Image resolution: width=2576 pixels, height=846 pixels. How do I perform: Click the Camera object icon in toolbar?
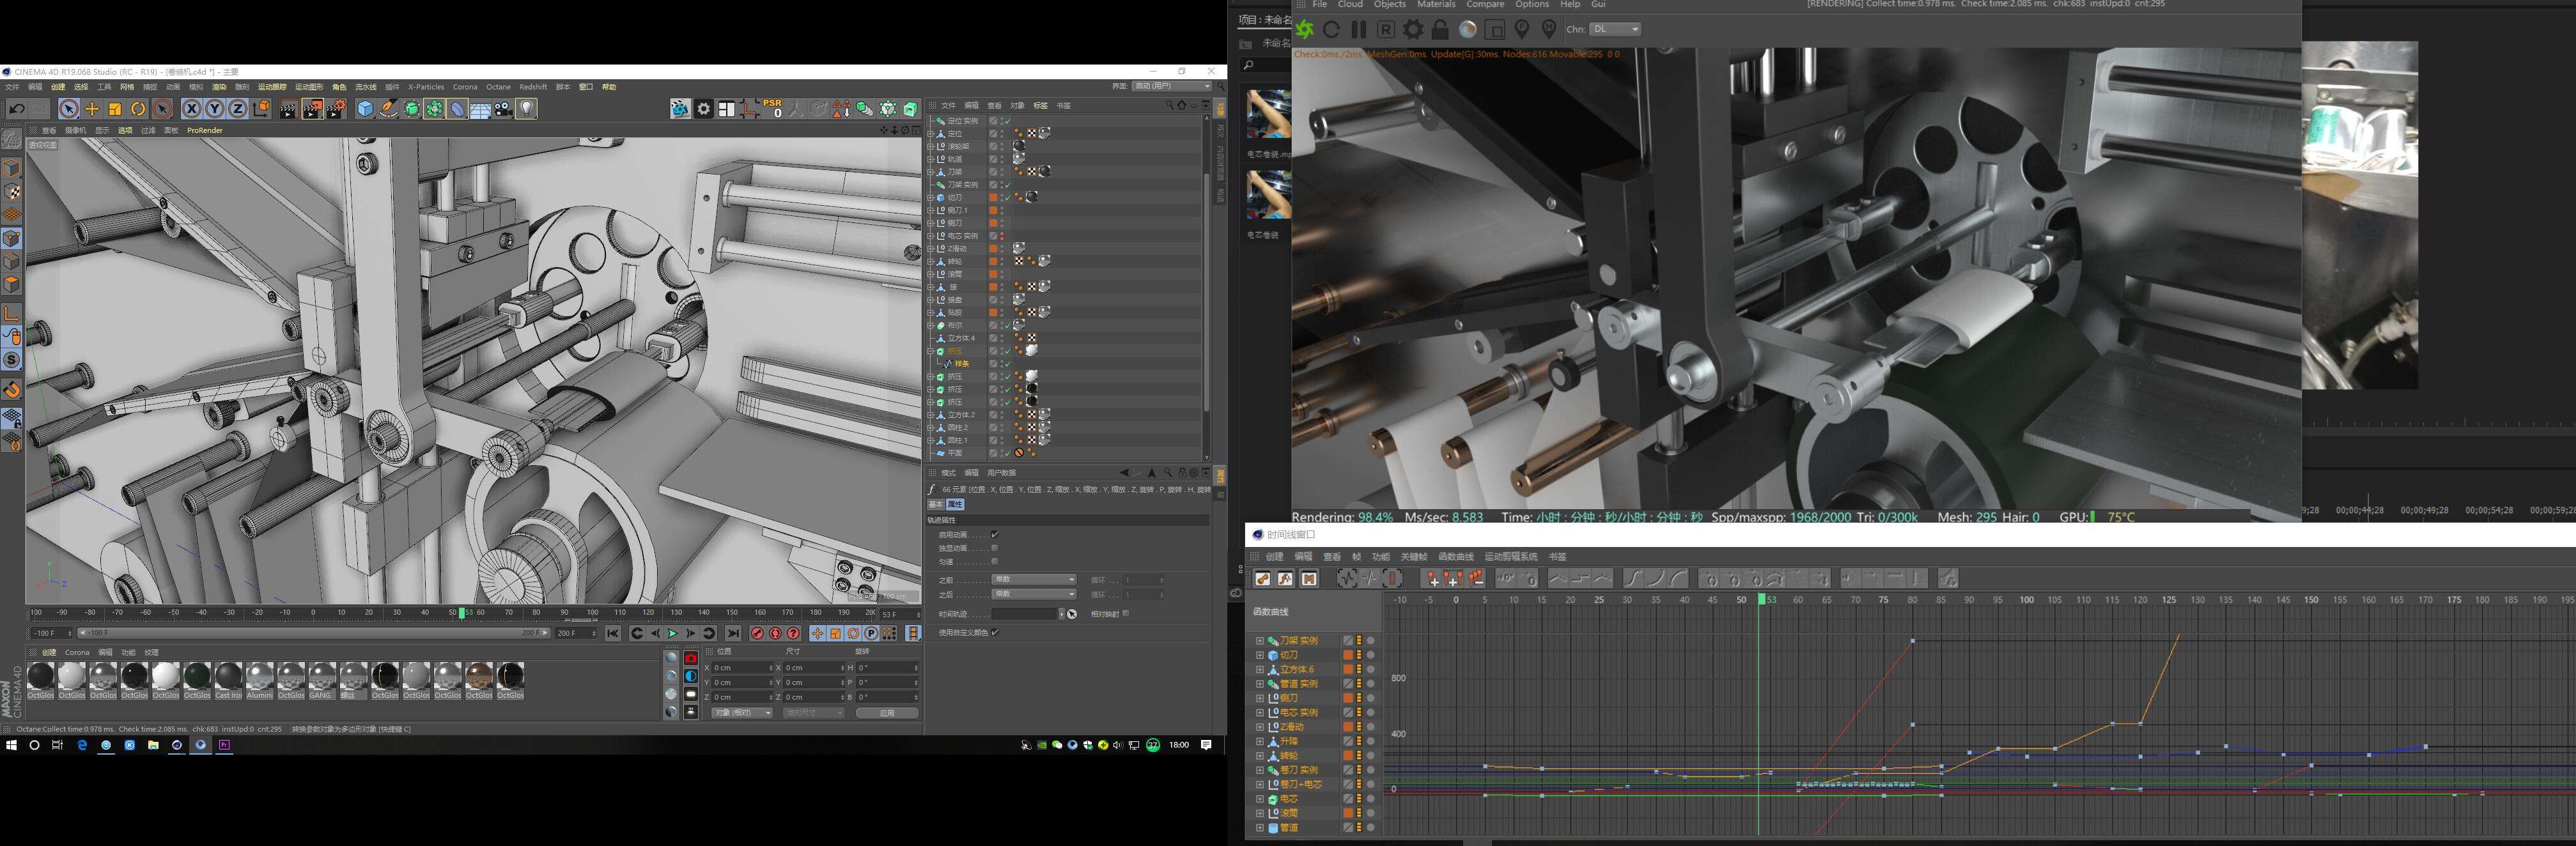(504, 109)
